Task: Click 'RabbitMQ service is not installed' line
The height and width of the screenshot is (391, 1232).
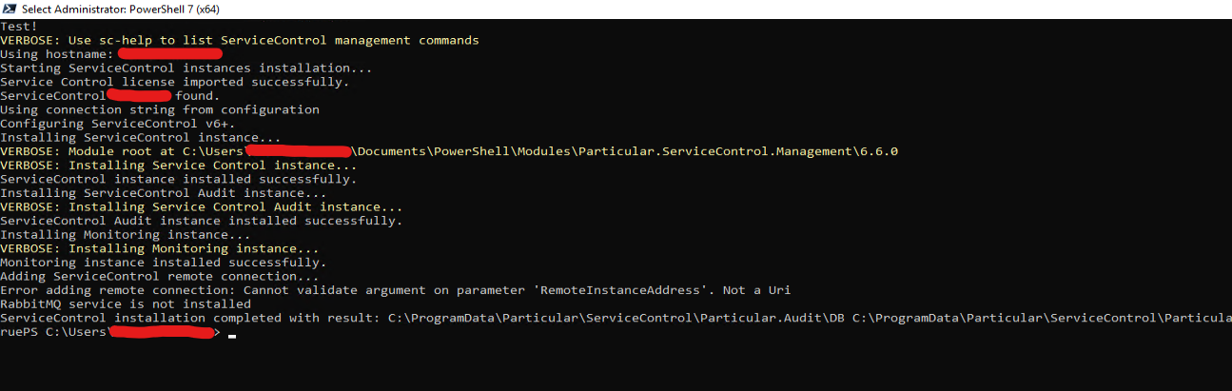Action: click(126, 304)
